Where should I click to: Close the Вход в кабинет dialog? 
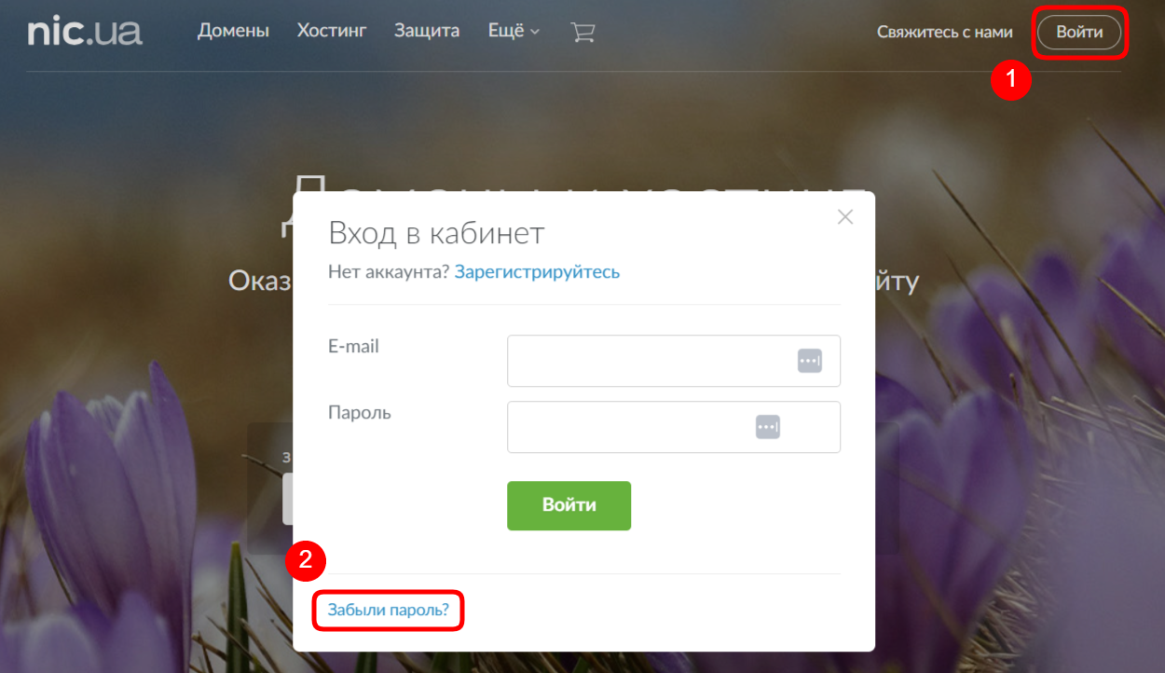(x=844, y=217)
